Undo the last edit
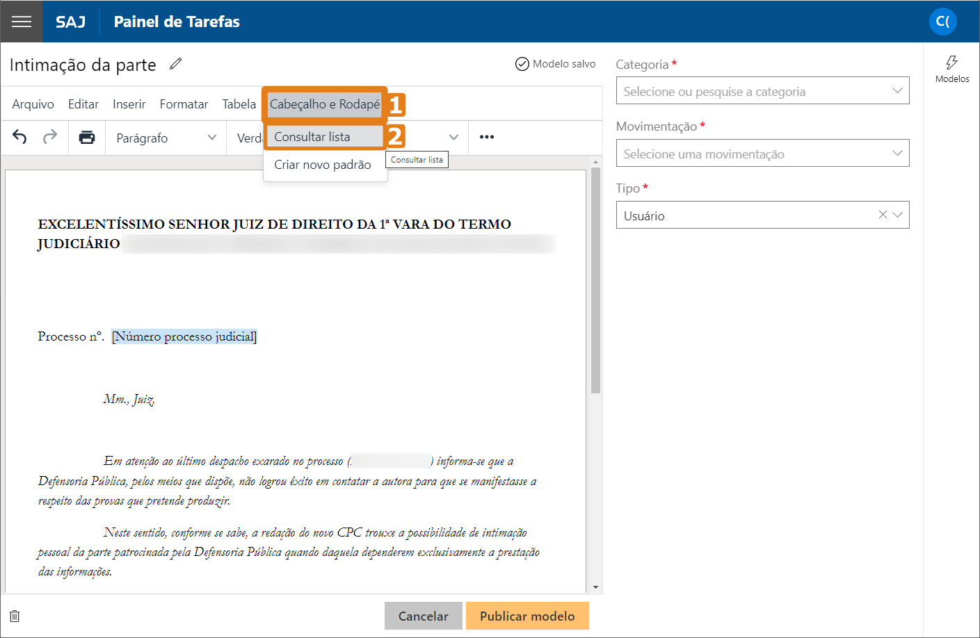980x638 pixels. (x=19, y=137)
